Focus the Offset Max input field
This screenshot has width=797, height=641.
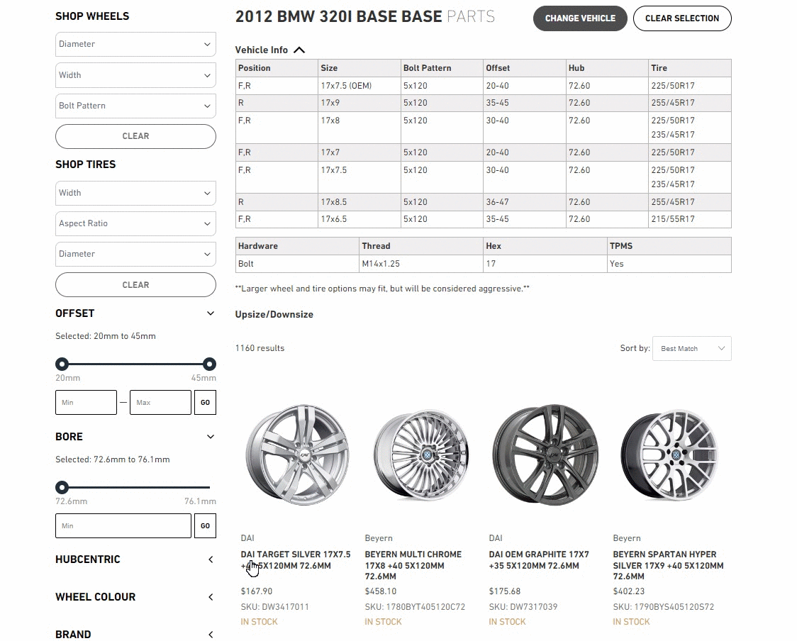(161, 402)
